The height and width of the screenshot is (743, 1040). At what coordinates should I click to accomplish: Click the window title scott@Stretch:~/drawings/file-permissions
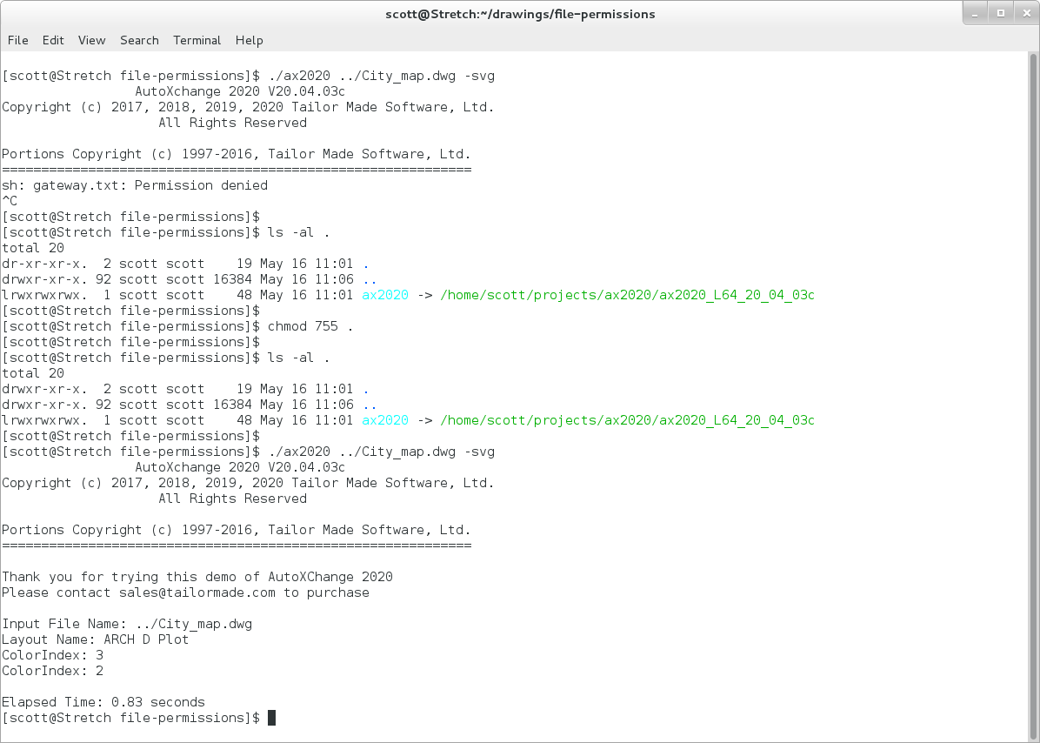pos(520,14)
